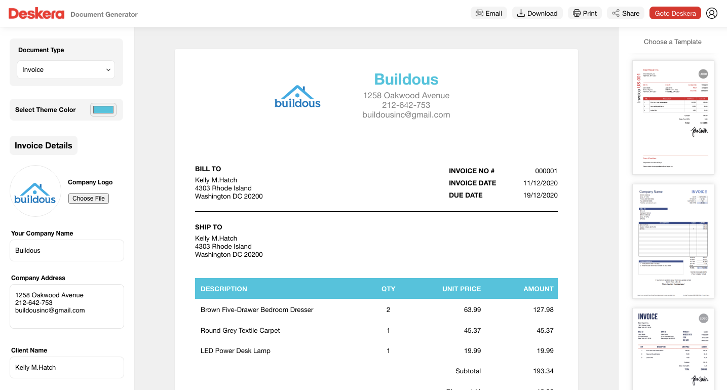Click the Buildous company title on invoice
This screenshot has height=390, width=727.
(x=406, y=80)
